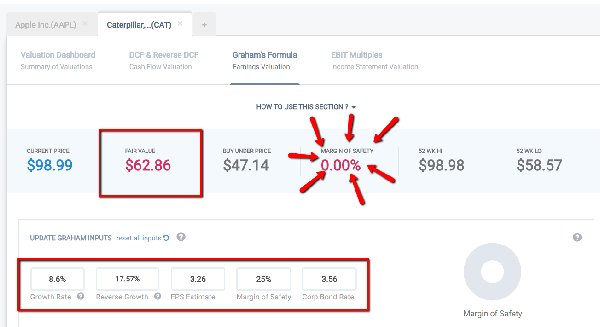Image resolution: width=600 pixels, height=327 pixels.
Task: Open Reverse Growth help question mark
Action: click(157, 296)
